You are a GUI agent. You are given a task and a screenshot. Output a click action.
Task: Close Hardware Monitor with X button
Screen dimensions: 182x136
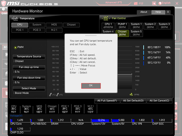point(168,12)
